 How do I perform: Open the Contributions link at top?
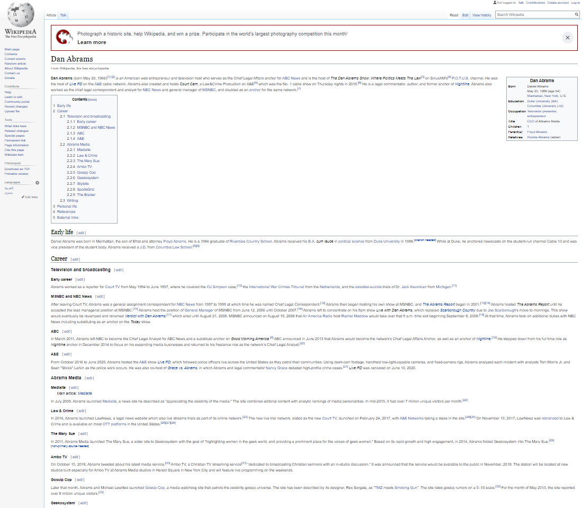535,3
